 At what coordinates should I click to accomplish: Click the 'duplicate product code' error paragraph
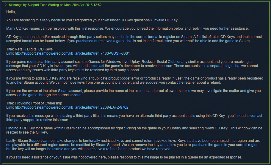(135, 80)
